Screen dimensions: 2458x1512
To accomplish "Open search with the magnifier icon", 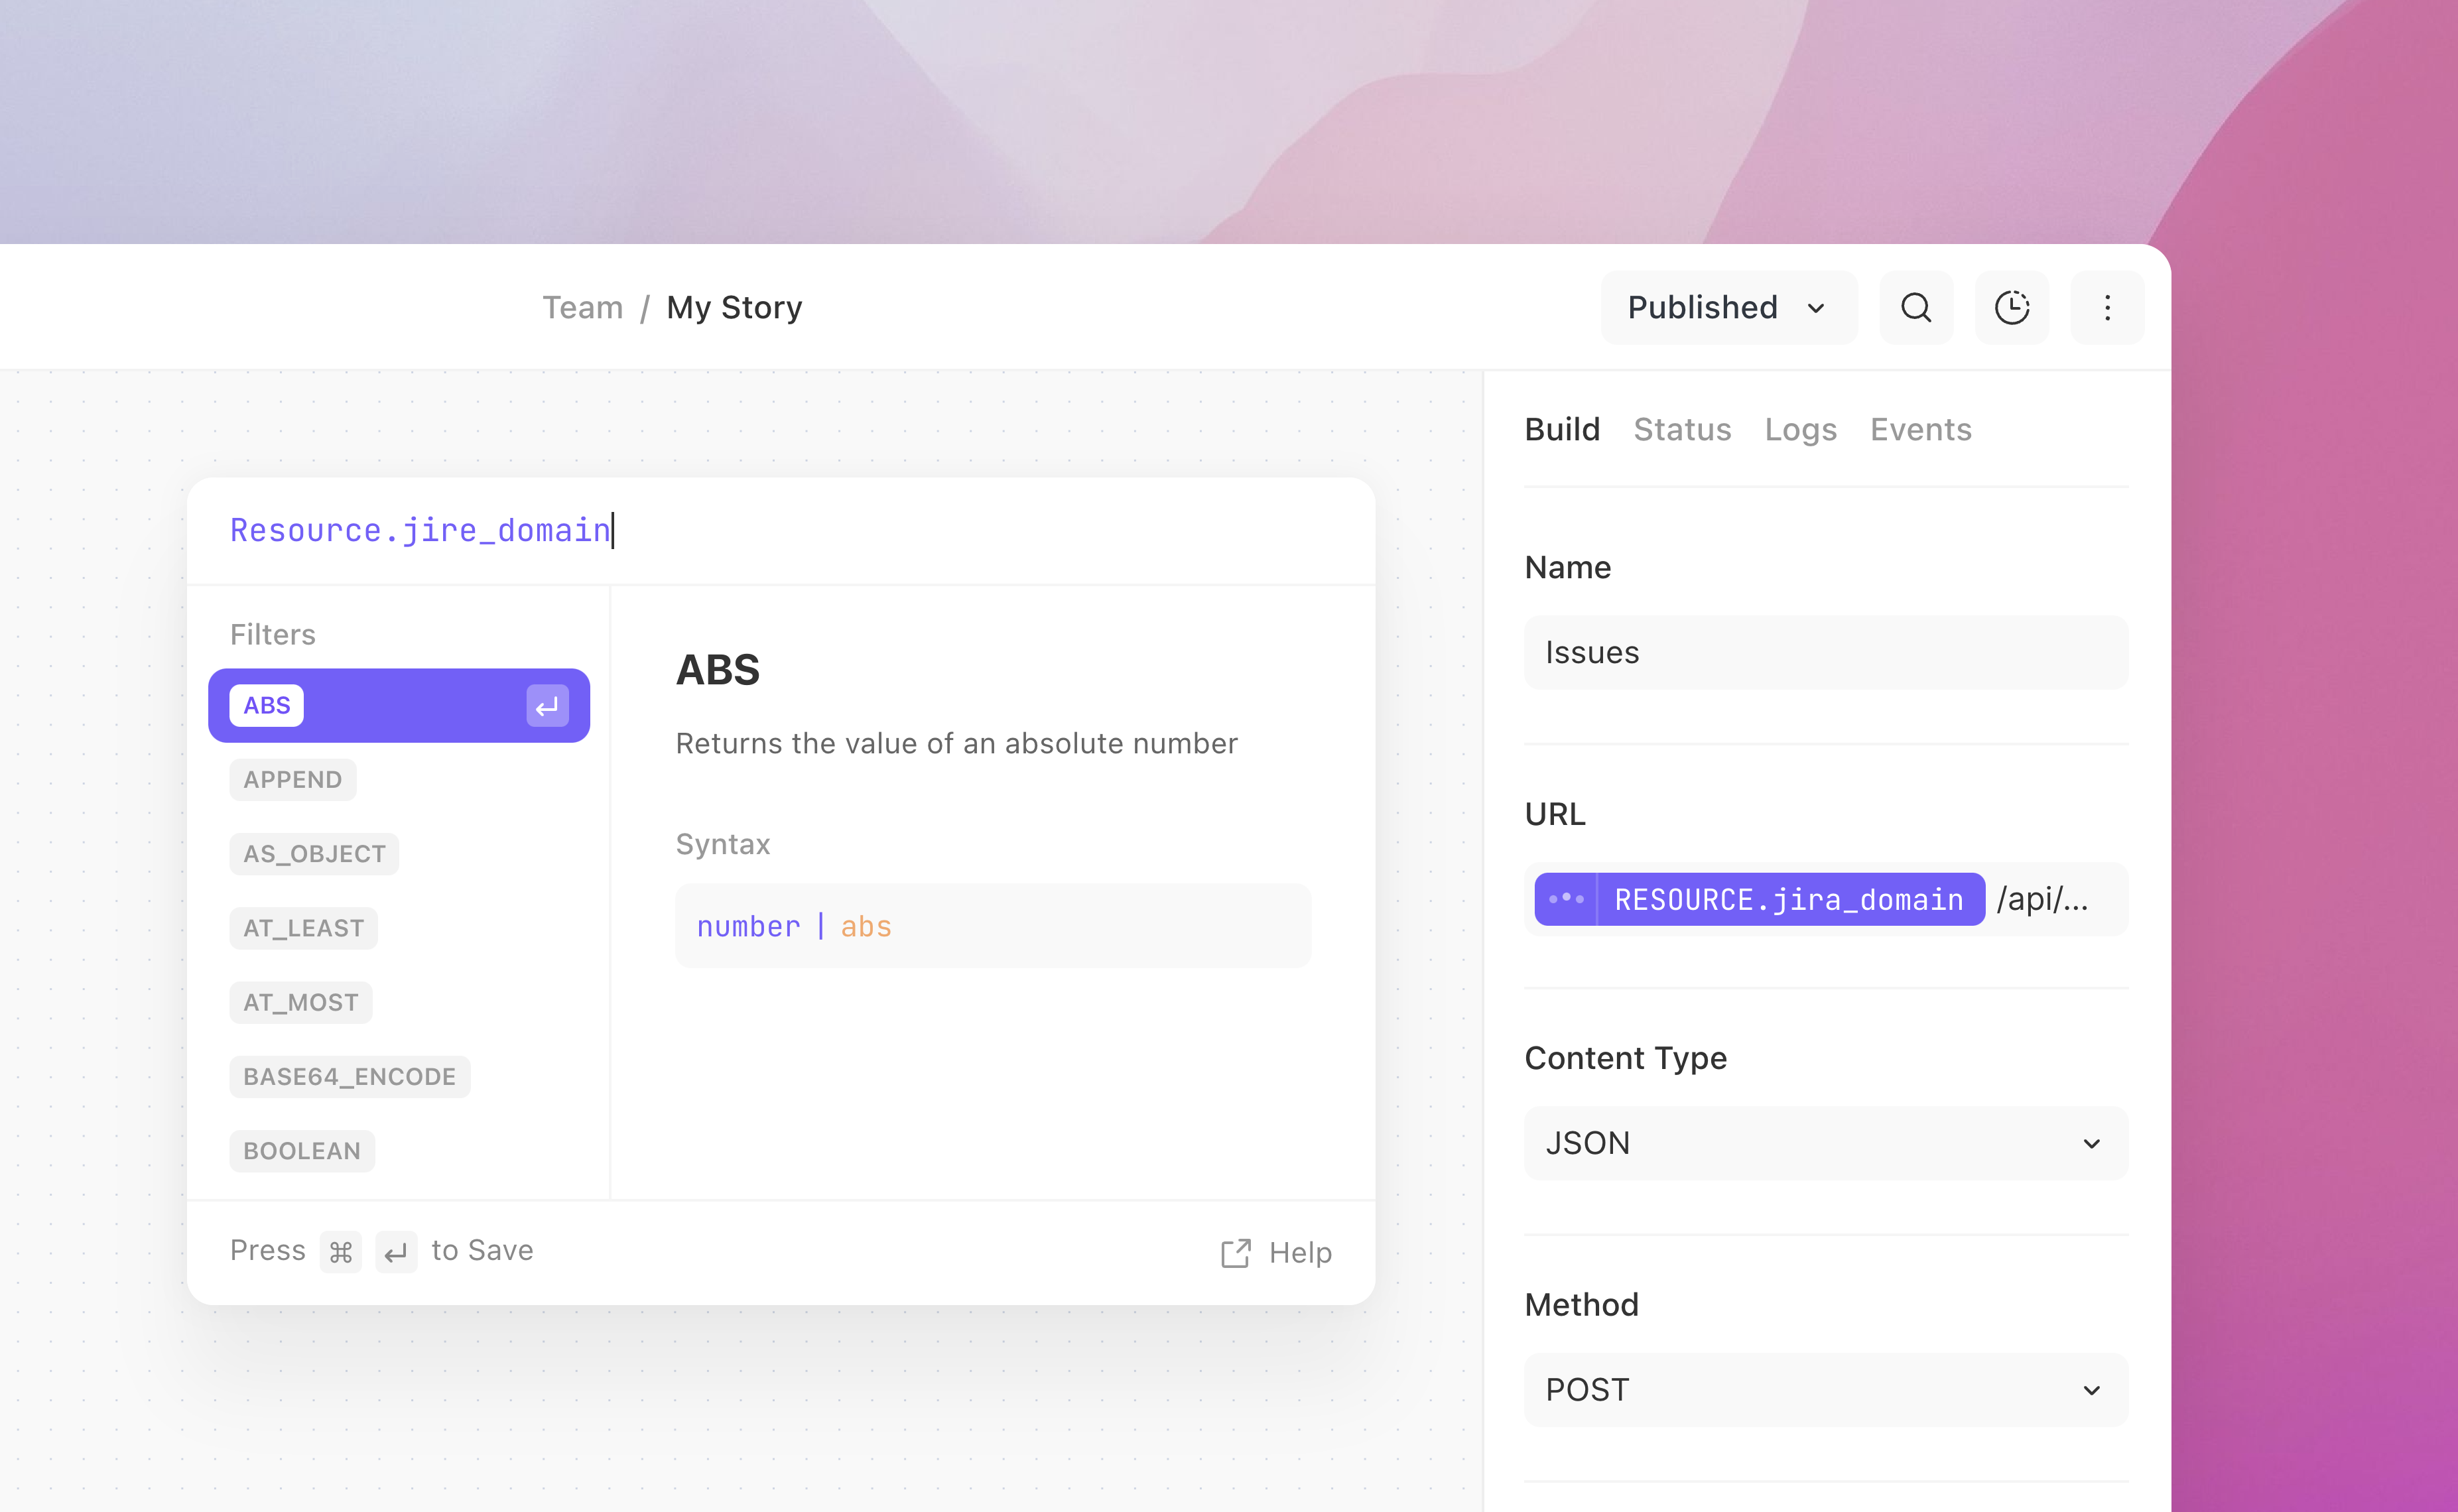I will (1916, 307).
